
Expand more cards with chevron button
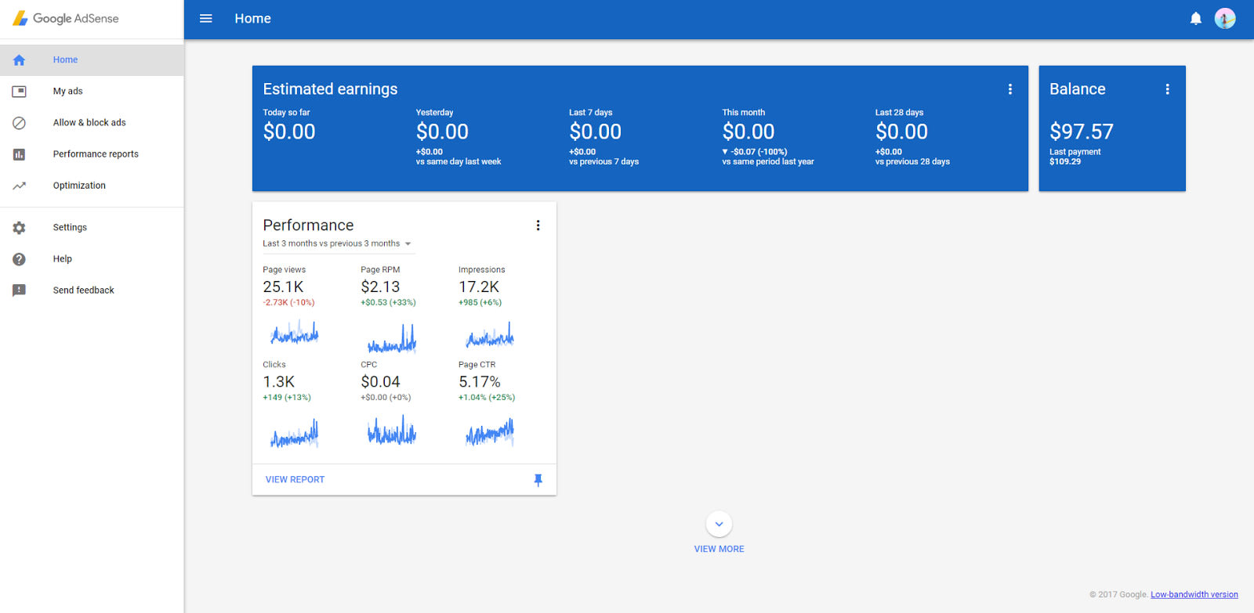point(719,524)
